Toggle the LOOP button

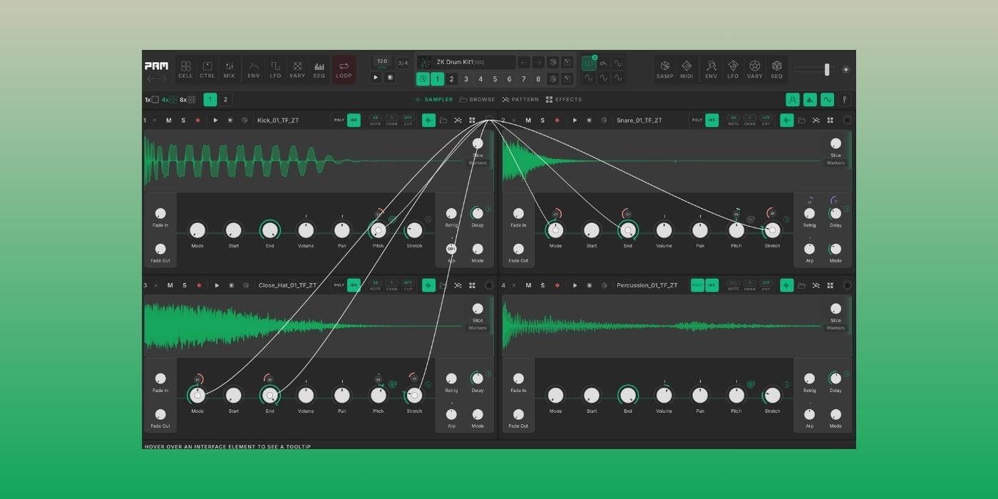click(344, 69)
